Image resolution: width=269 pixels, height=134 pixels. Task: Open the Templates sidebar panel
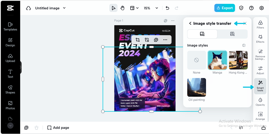click(x=10, y=27)
